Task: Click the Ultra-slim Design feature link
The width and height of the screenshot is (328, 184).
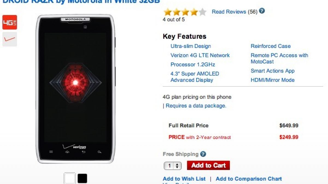Action: [191, 46]
